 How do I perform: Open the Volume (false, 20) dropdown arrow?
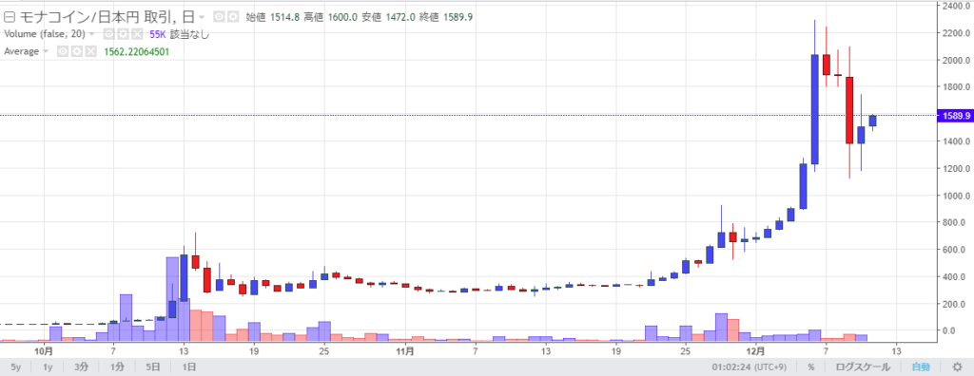click(x=91, y=35)
